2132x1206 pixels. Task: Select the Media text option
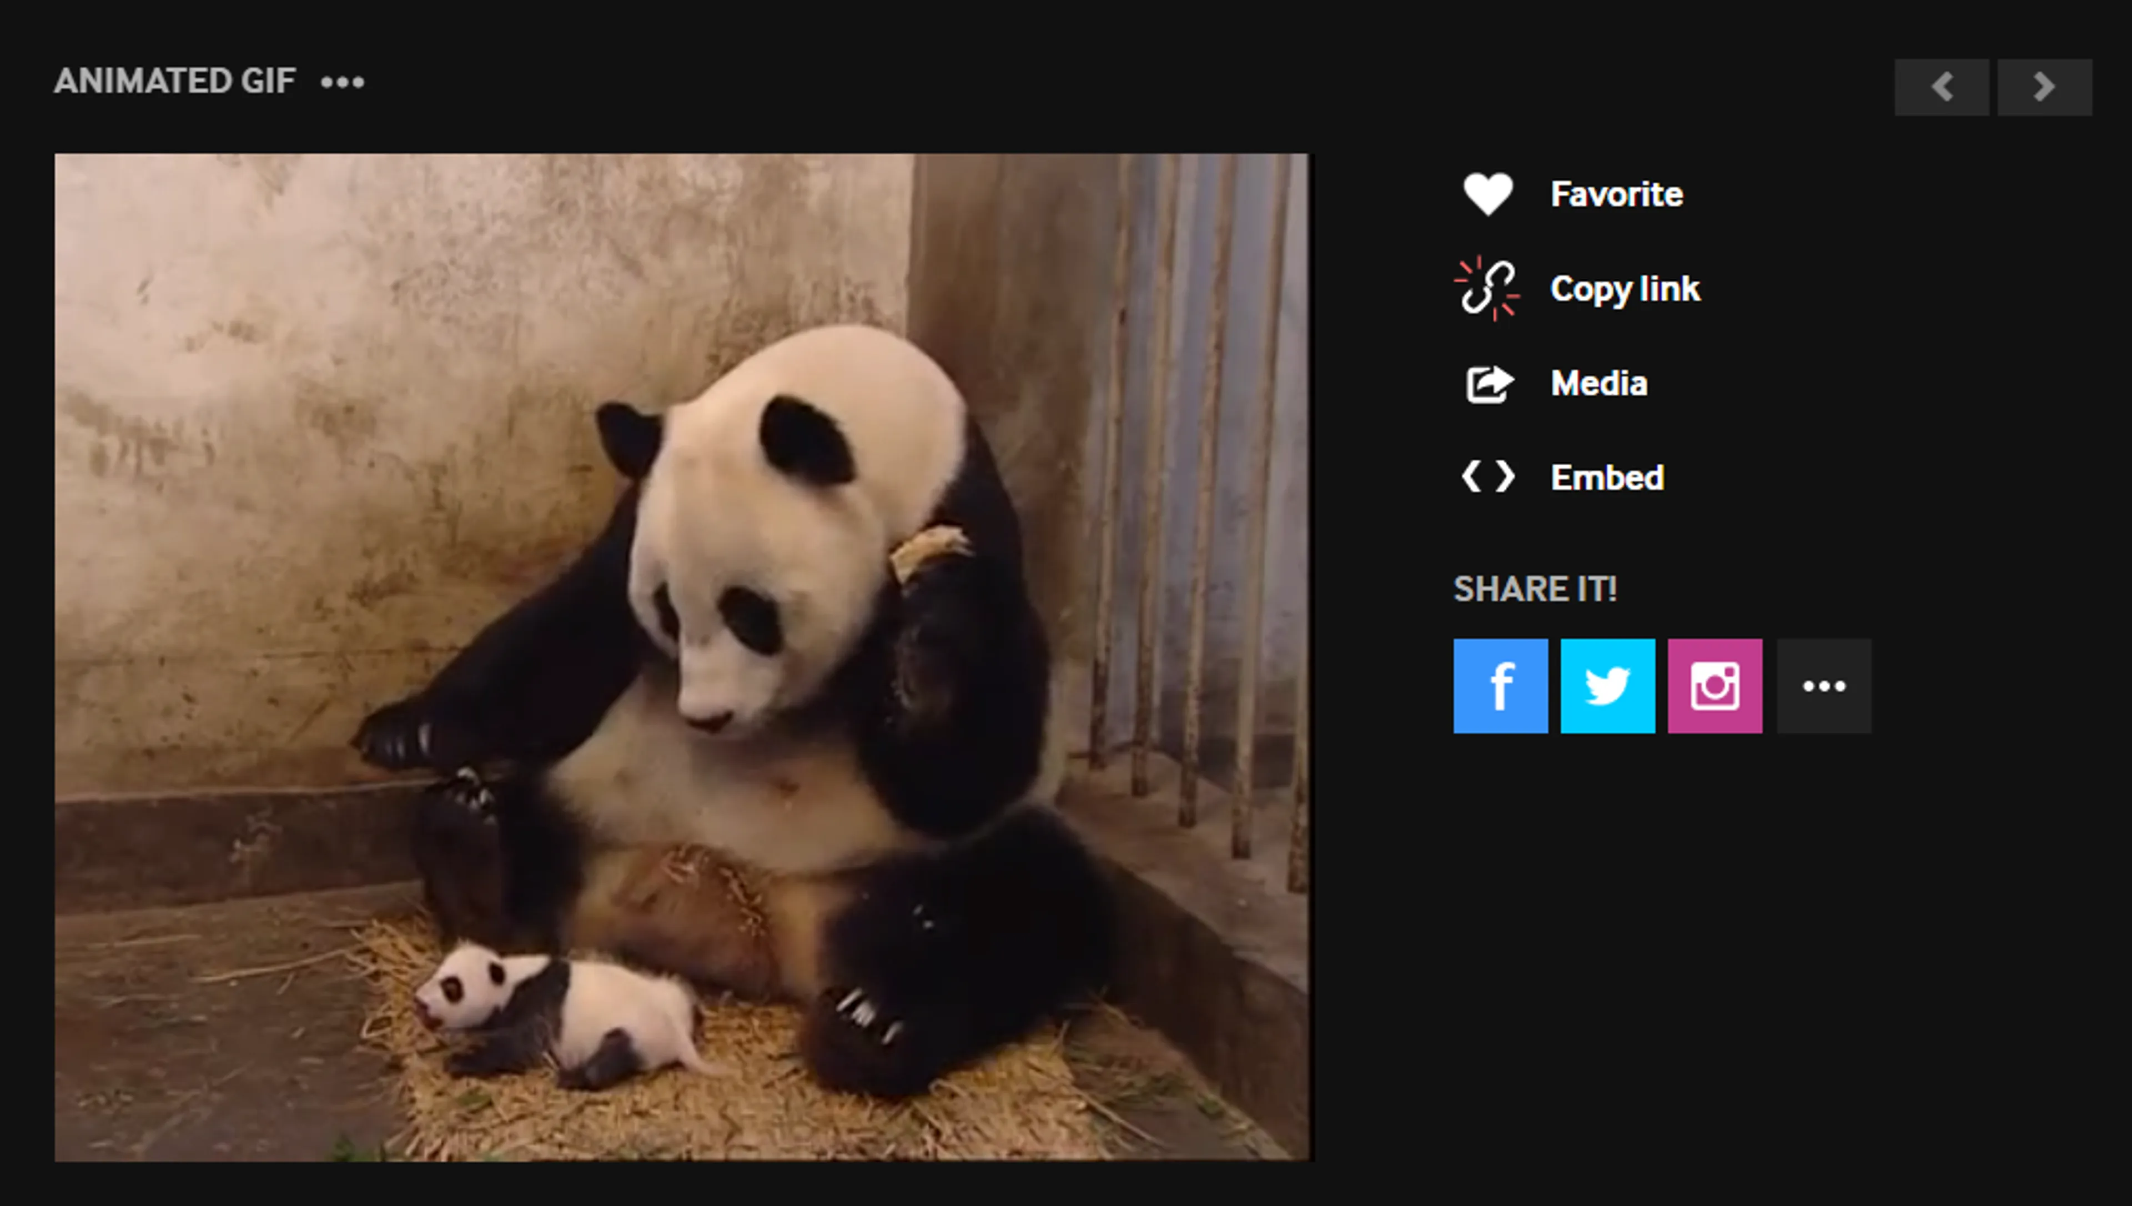[1599, 384]
